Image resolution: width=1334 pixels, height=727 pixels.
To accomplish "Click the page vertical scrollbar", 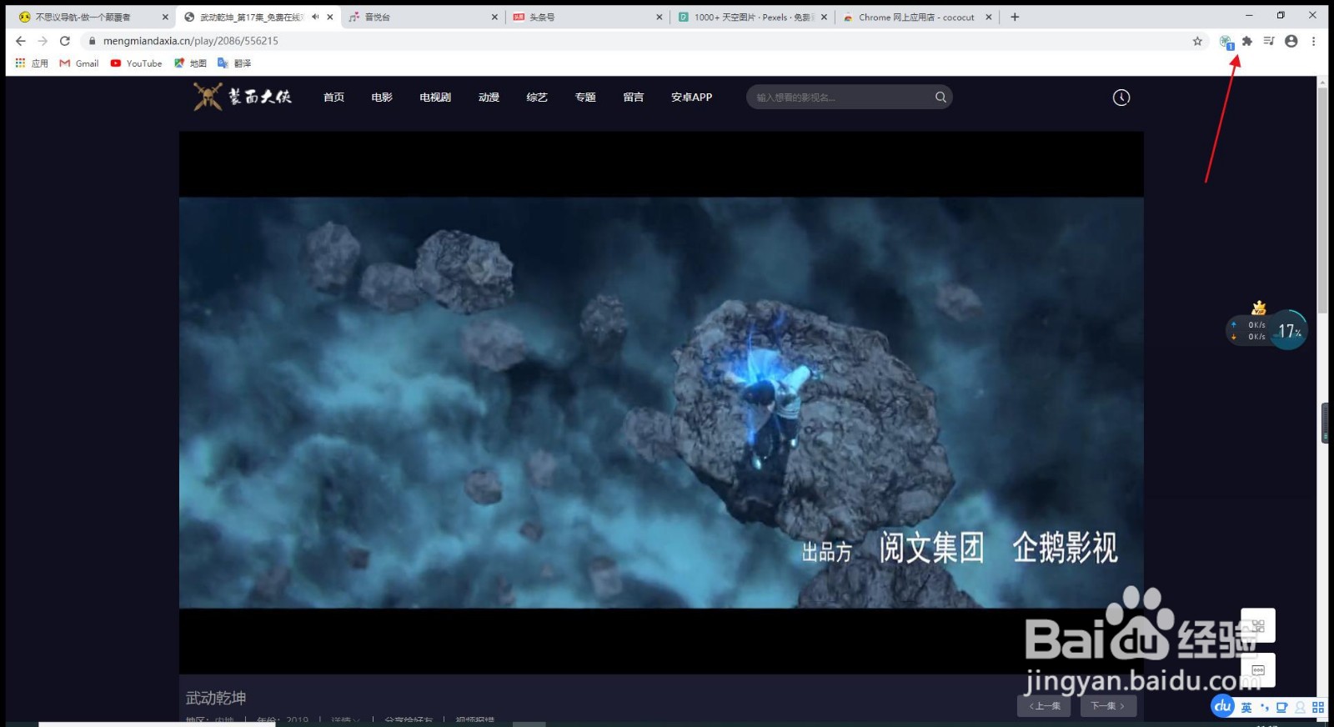I will tap(1322, 200).
